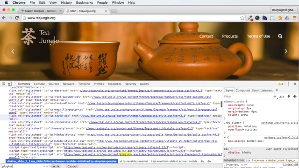Switch to the Search Console browser tab
Image resolution: width=299 pixels, height=168 pixels.
(41, 11)
